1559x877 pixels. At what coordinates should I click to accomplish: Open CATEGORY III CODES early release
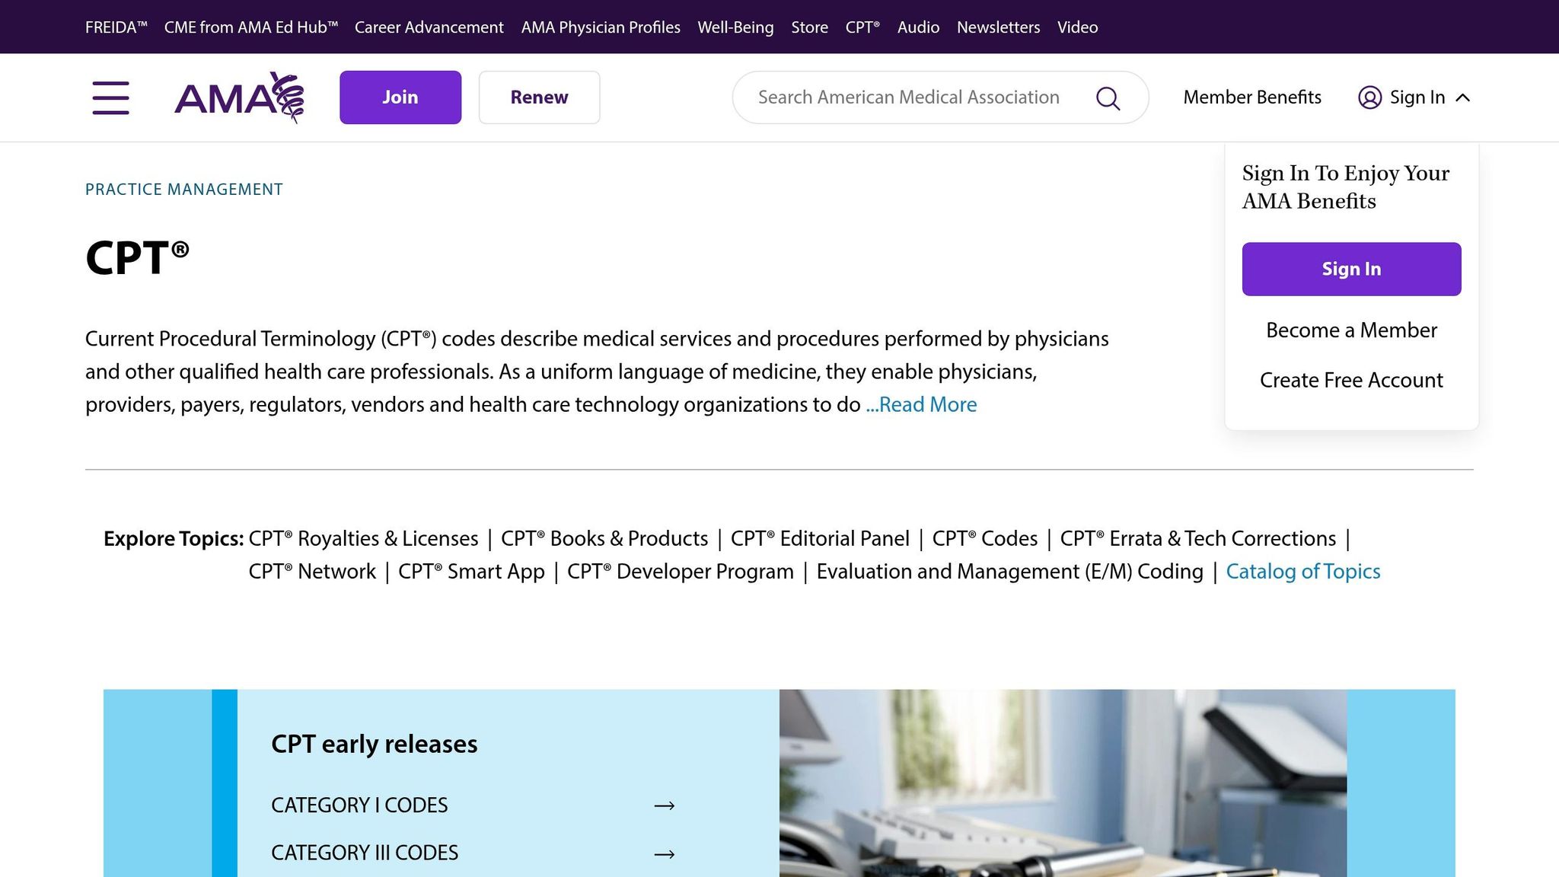tap(365, 853)
